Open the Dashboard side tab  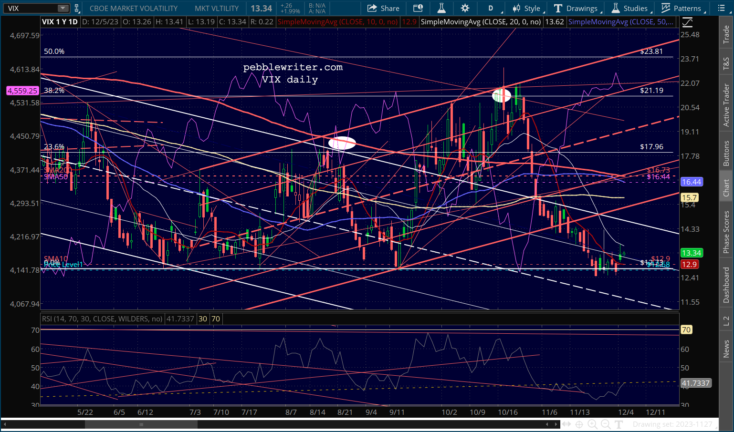coord(726,285)
